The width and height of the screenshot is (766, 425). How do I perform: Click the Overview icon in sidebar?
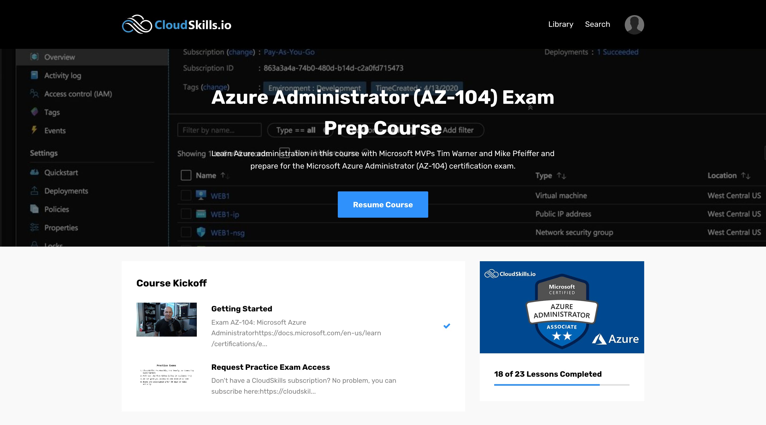pyautogui.click(x=35, y=57)
